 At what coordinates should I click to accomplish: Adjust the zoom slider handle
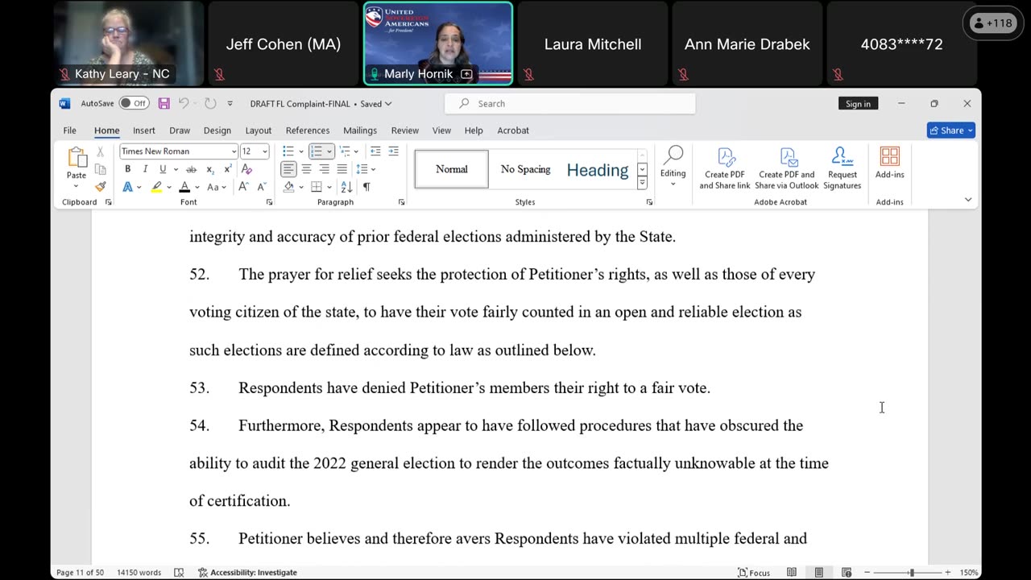pyautogui.click(x=912, y=573)
